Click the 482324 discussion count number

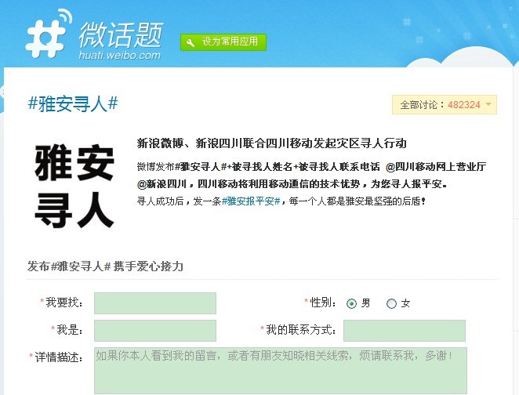pyautogui.click(x=464, y=105)
